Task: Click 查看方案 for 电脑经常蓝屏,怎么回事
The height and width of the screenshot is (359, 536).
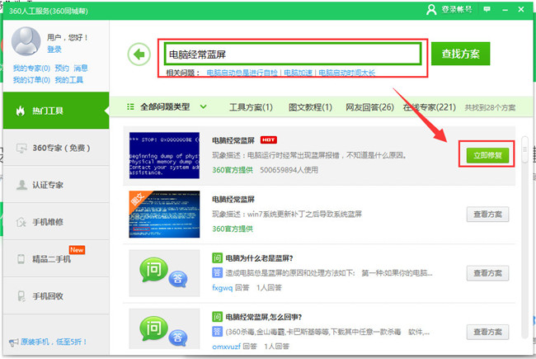Action: (x=487, y=332)
